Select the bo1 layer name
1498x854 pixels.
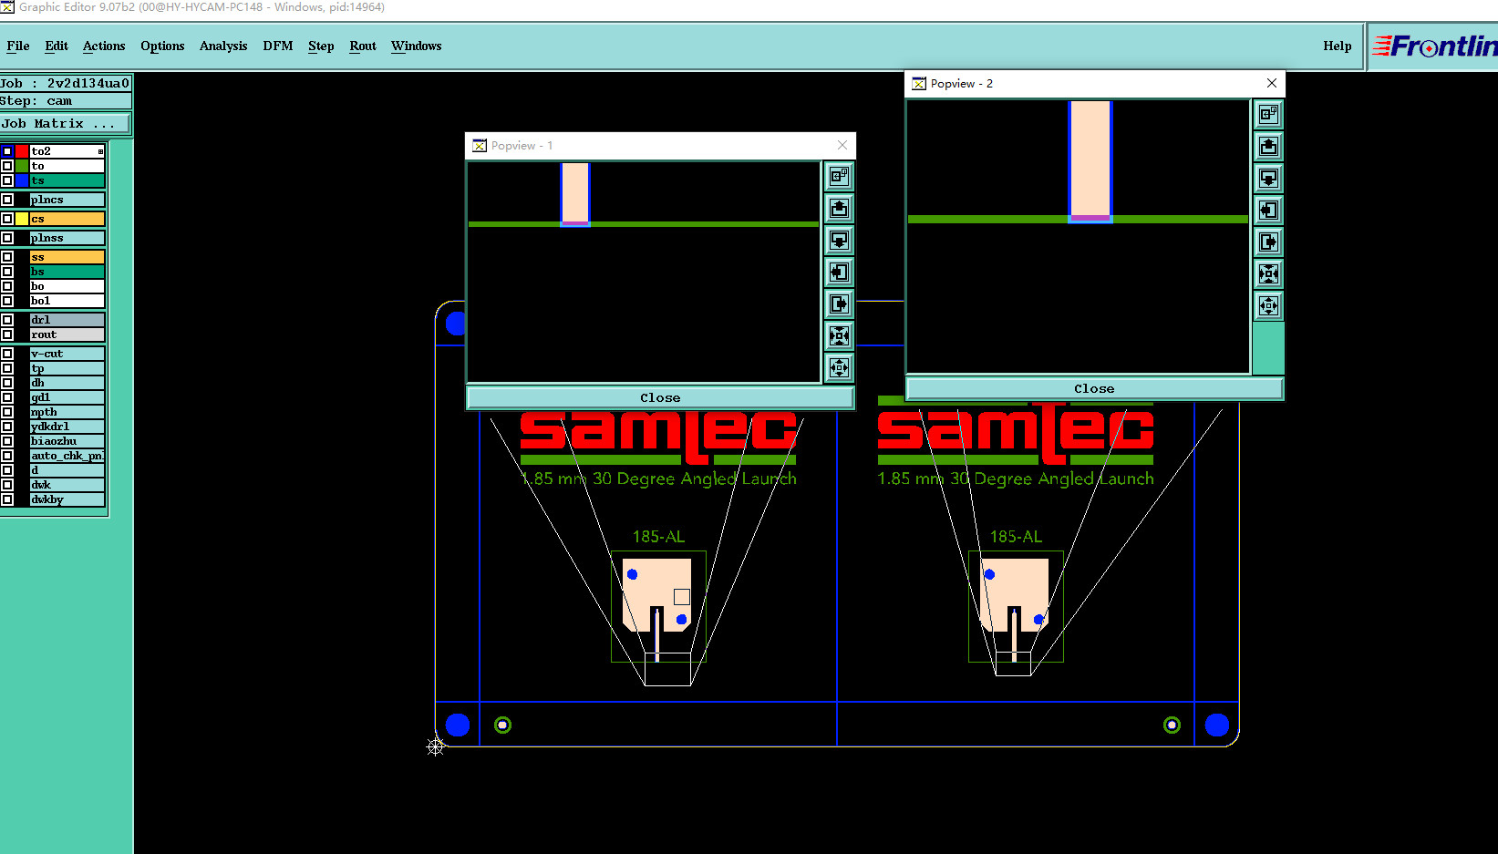[67, 301]
